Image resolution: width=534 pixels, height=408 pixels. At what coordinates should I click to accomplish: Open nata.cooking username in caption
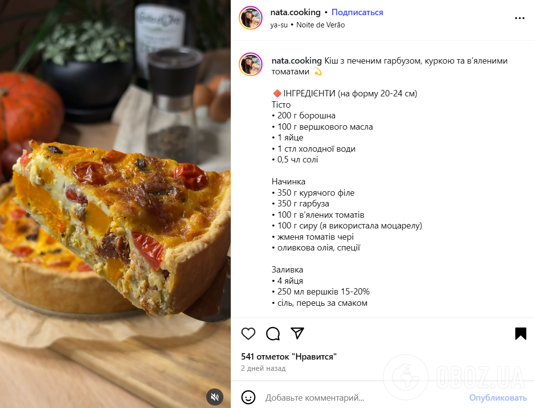[296, 61]
